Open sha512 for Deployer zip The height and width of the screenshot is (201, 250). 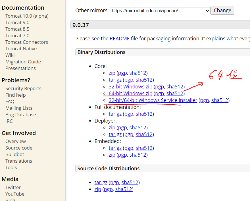coord(138,128)
